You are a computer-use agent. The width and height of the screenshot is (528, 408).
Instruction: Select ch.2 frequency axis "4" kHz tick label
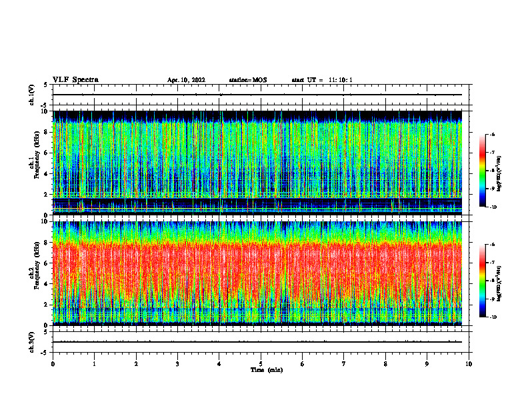pos(46,284)
